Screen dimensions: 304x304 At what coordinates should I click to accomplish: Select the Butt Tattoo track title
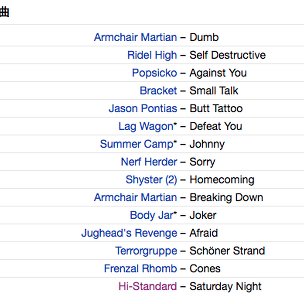pos(216,109)
